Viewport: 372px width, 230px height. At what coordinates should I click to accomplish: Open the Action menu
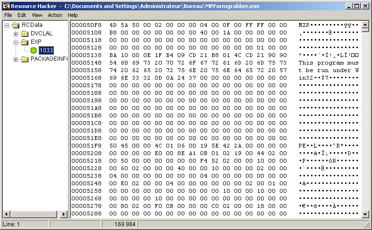click(55, 15)
